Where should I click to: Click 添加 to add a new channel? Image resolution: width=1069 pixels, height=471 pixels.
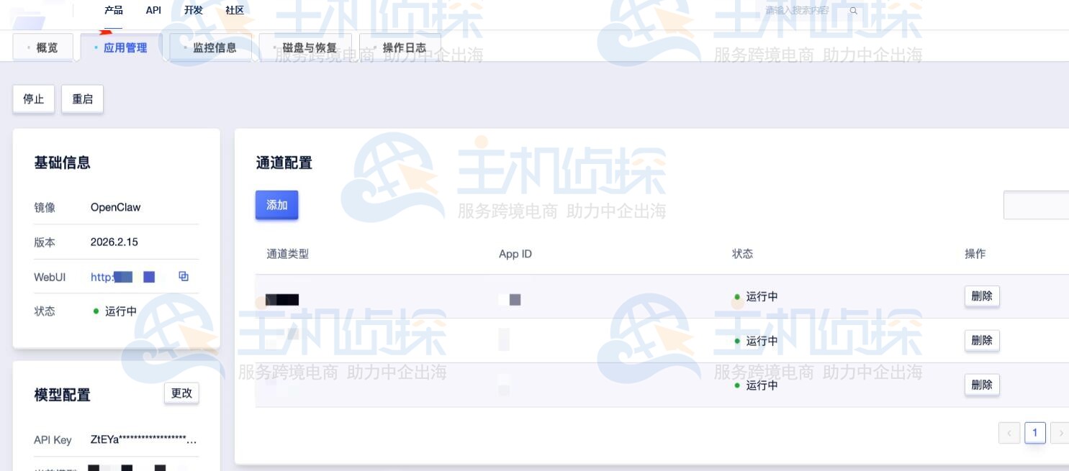[x=276, y=205]
